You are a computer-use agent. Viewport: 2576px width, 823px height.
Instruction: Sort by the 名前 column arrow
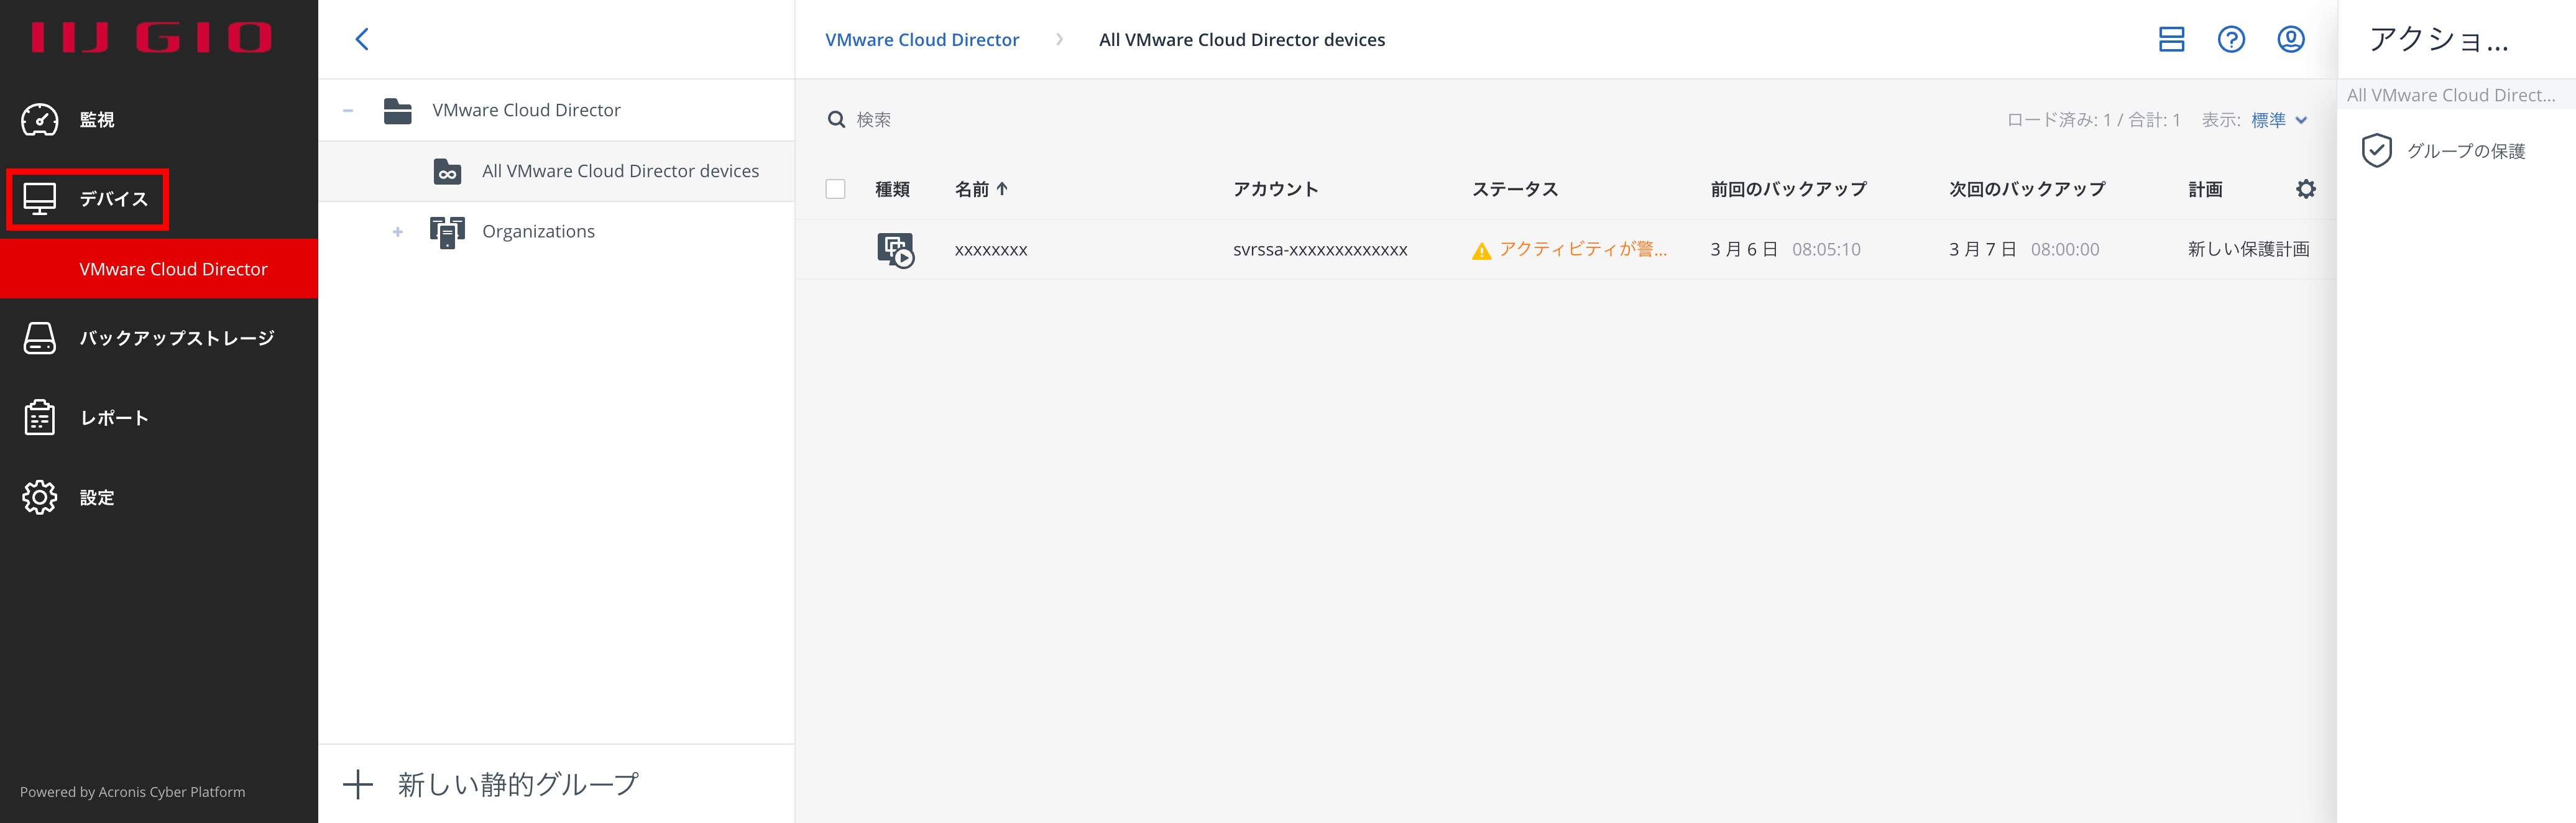click(1002, 188)
